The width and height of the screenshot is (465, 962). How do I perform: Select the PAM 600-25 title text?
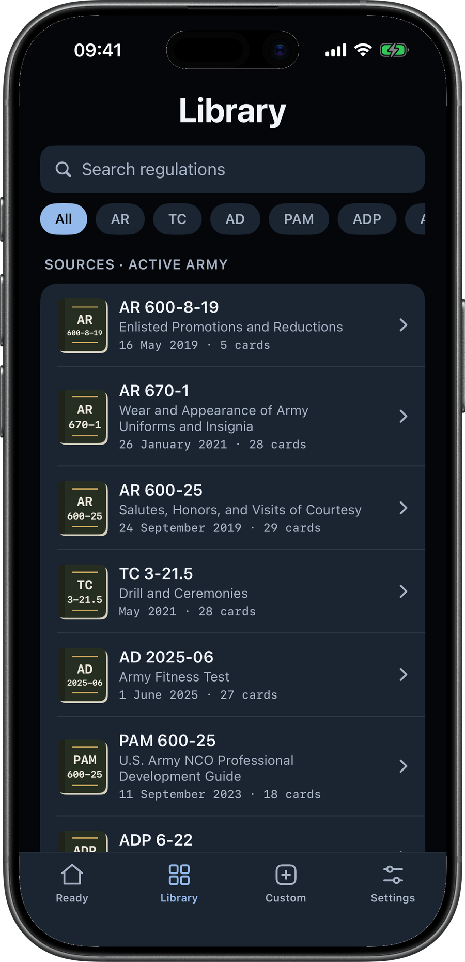coord(167,740)
